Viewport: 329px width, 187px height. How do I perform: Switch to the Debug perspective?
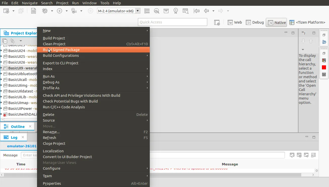[255, 22]
